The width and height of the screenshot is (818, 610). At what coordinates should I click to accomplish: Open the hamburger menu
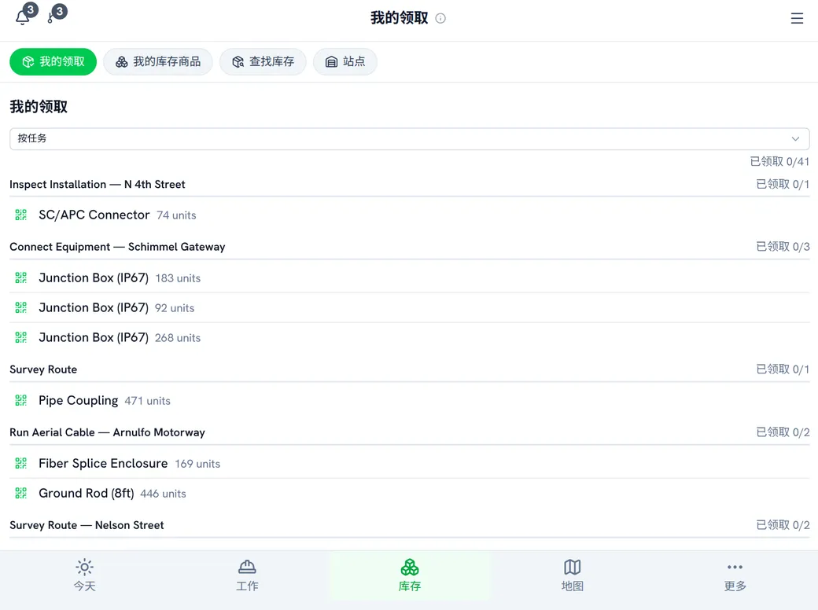point(797,18)
